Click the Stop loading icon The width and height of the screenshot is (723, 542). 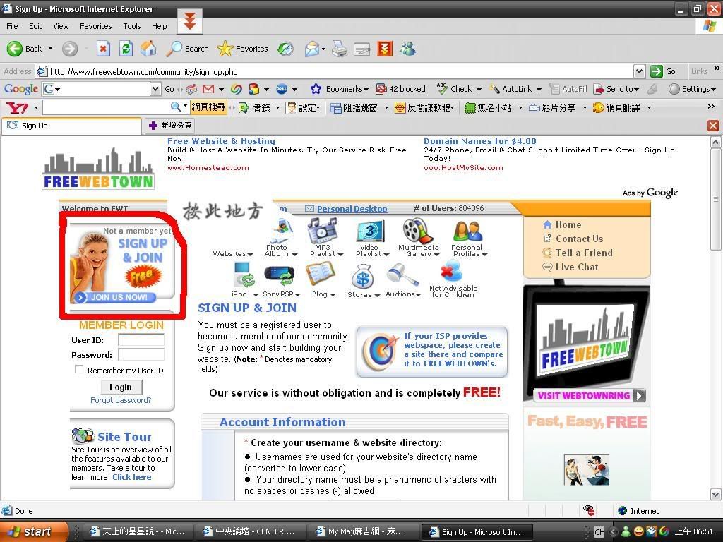[x=103, y=49]
